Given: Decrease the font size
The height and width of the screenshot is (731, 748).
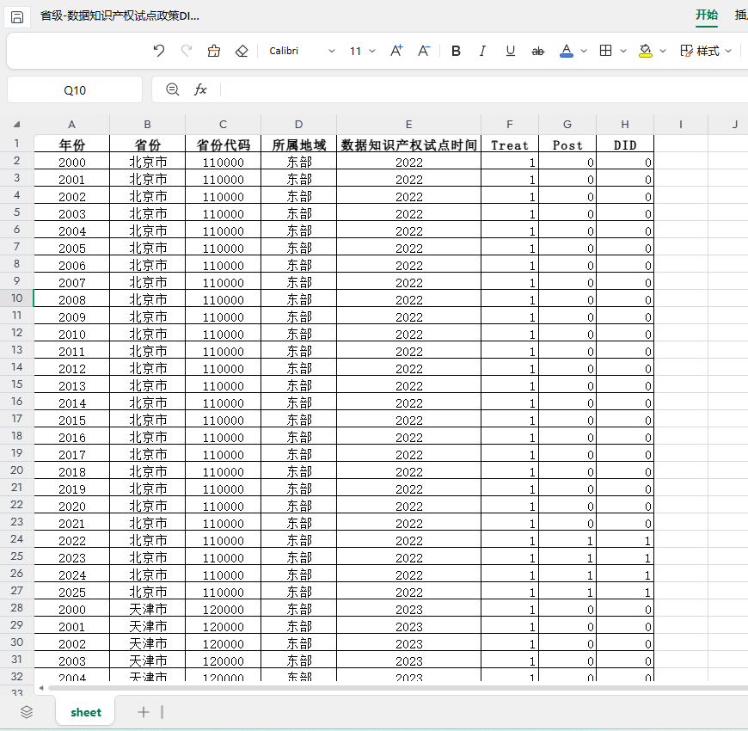Looking at the screenshot, I should pos(424,51).
